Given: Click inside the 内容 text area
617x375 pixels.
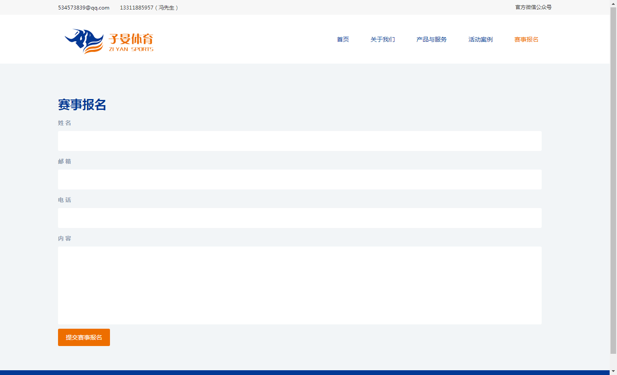Looking at the screenshot, I should 300,285.
